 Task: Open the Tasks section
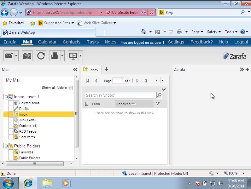[93, 42]
